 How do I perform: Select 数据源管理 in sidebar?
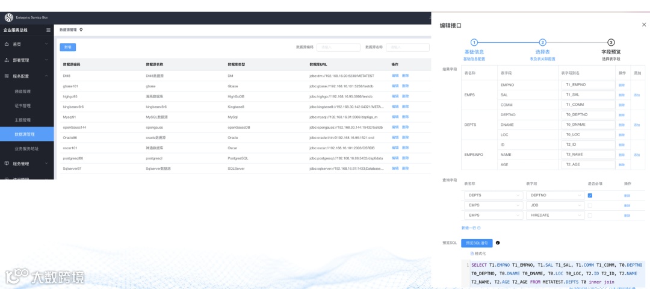27,134
